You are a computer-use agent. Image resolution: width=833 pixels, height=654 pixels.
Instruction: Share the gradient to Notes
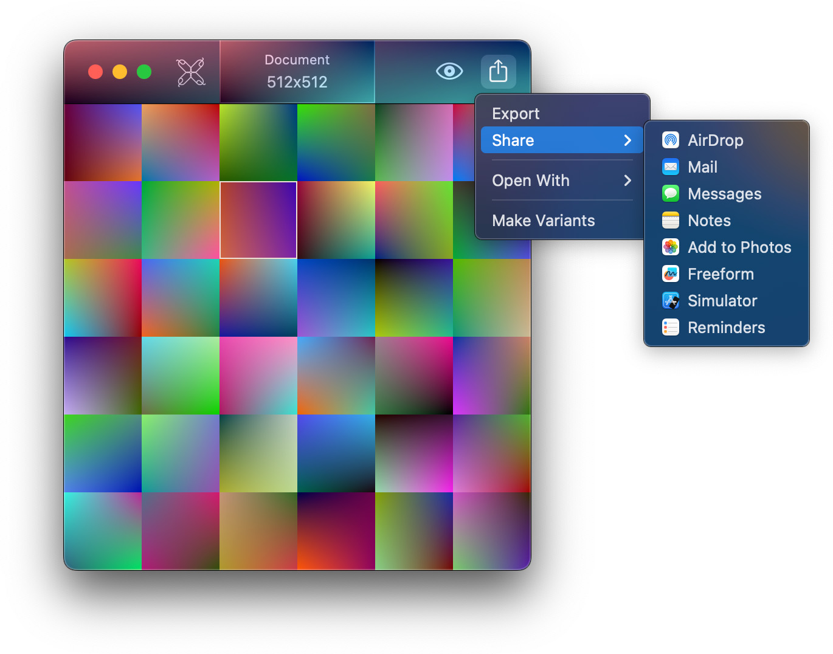coord(709,221)
